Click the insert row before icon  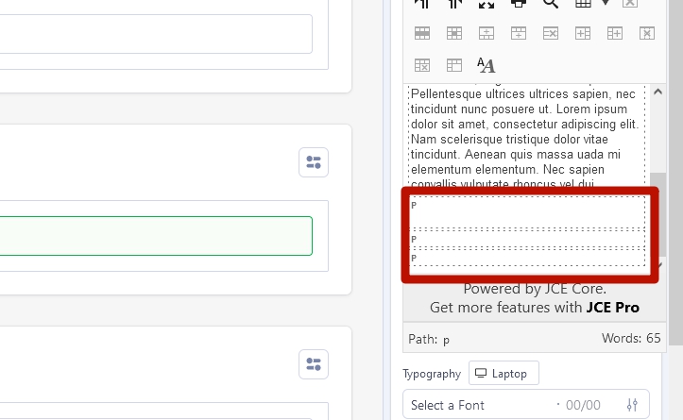[487, 34]
